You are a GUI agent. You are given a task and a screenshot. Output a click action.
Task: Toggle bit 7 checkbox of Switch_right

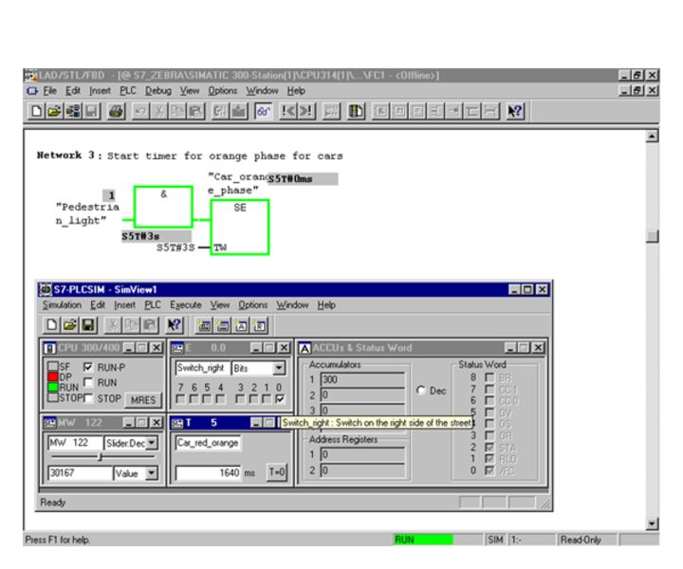pos(180,399)
